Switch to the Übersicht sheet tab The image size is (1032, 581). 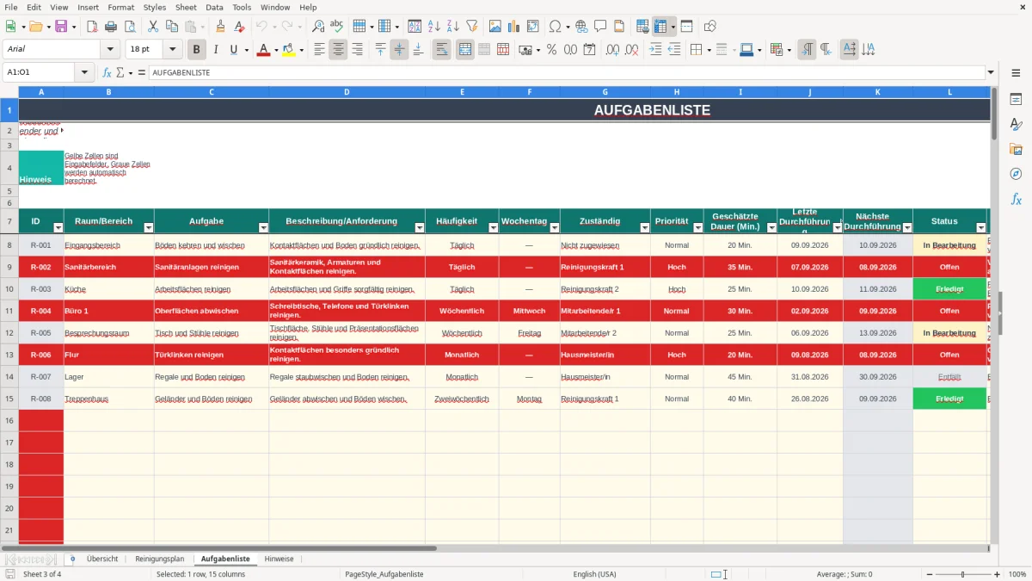pos(102,559)
